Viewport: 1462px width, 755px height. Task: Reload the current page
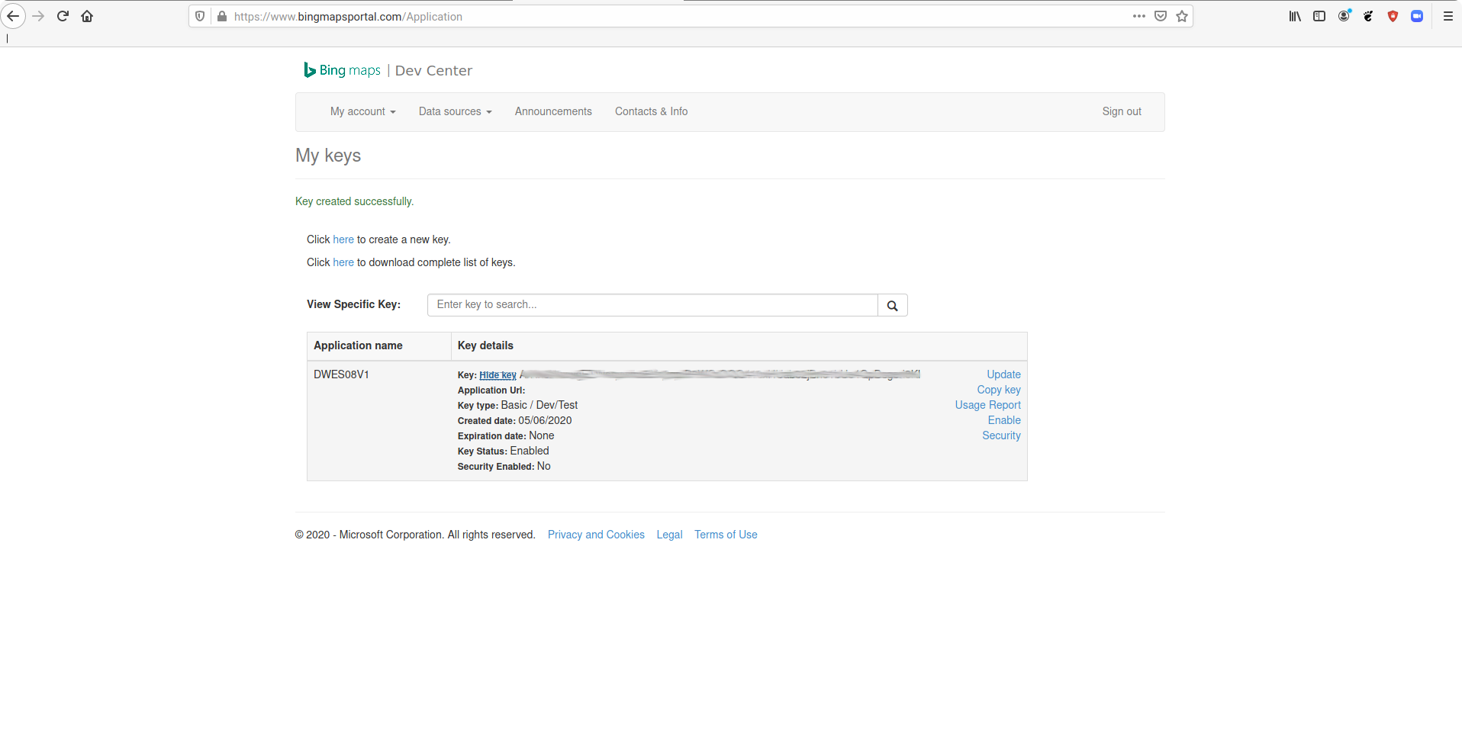click(x=63, y=16)
